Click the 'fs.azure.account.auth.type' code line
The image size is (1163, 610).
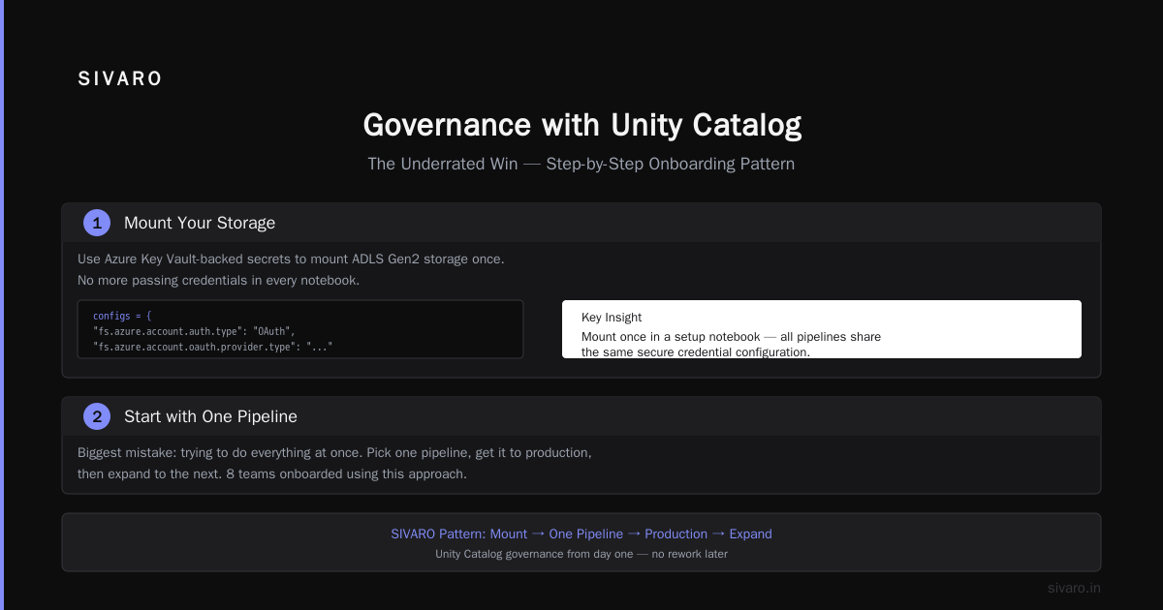[194, 331]
